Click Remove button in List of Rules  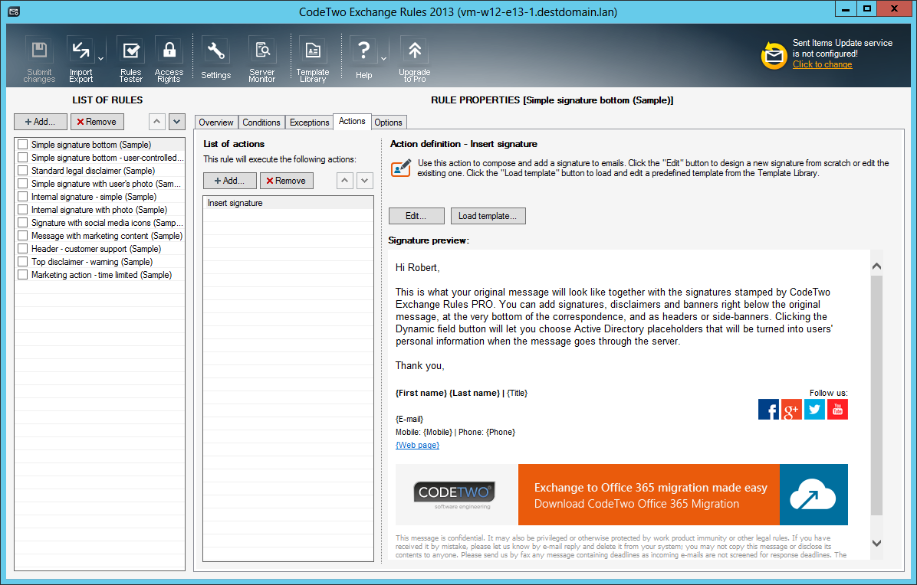pyautogui.click(x=97, y=122)
